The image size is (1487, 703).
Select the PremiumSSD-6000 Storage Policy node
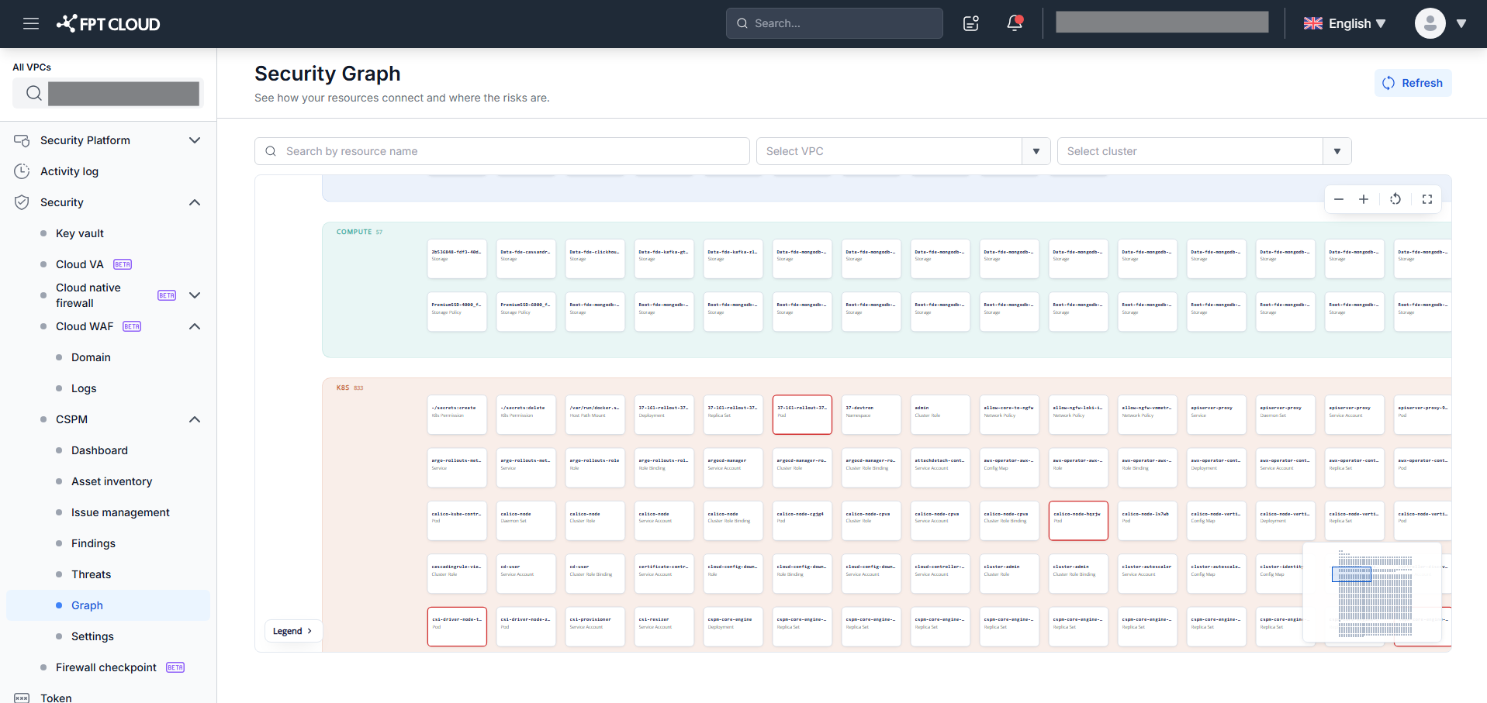[x=526, y=312]
